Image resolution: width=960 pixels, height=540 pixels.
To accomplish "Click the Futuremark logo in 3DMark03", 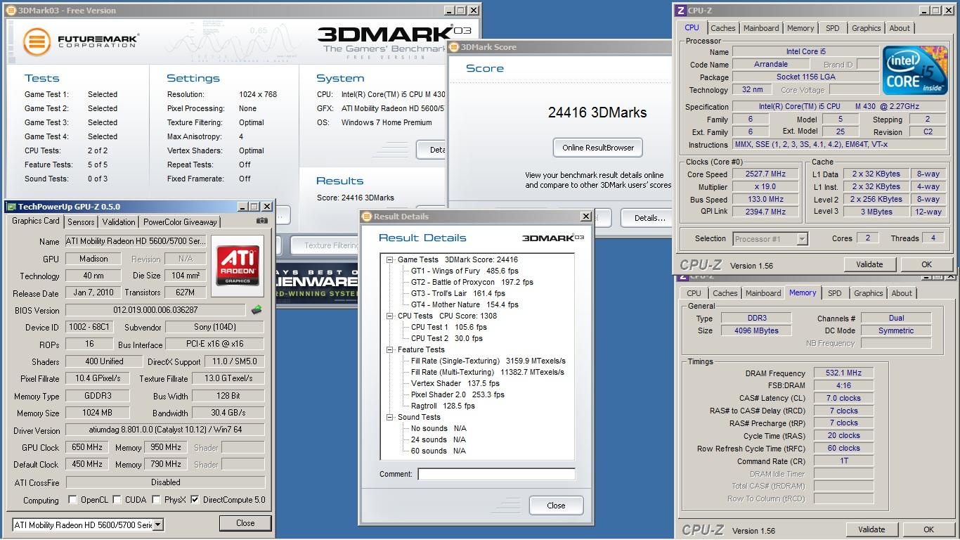I will click(81, 41).
